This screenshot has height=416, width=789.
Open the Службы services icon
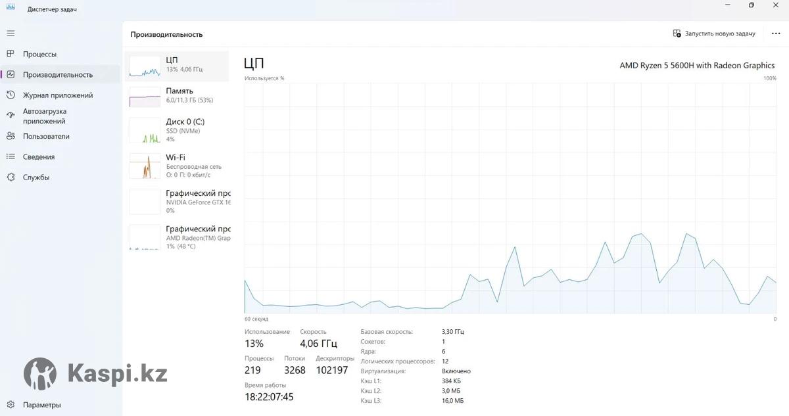[x=11, y=177]
